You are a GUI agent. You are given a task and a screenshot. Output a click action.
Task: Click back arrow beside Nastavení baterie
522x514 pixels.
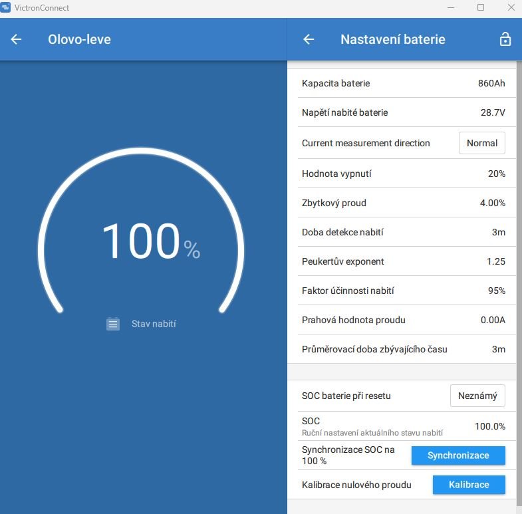309,39
